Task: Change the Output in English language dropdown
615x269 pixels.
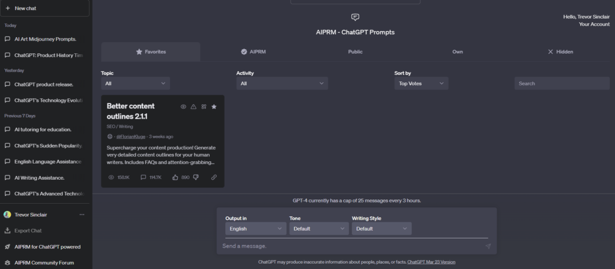Action: (255, 229)
